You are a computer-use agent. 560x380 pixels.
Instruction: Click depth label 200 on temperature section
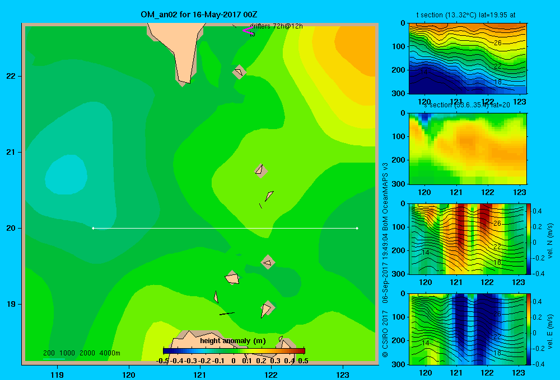pos(398,70)
